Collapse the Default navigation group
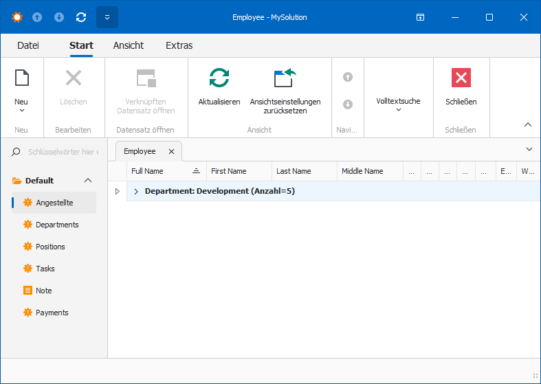This screenshot has height=384, width=541. [88, 180]
